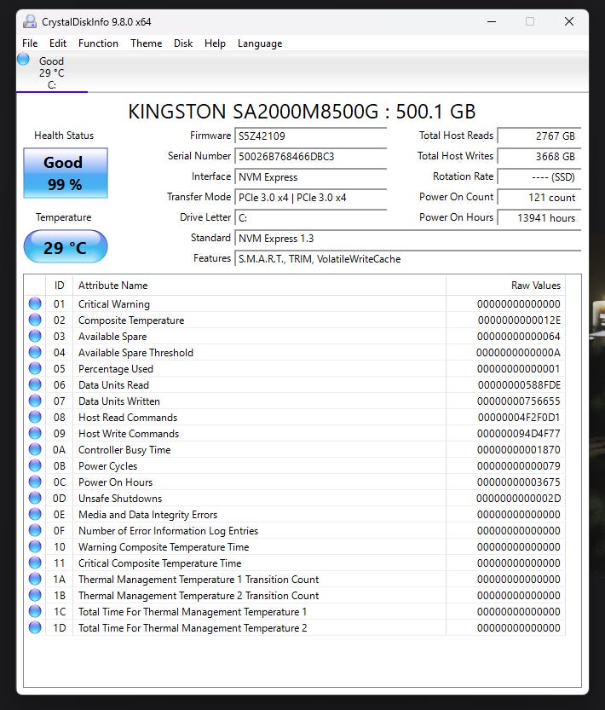Click the CrystalDiskInfo app icon in title bar
Viewport: 605px width, 710px height.
click(30, 21)
